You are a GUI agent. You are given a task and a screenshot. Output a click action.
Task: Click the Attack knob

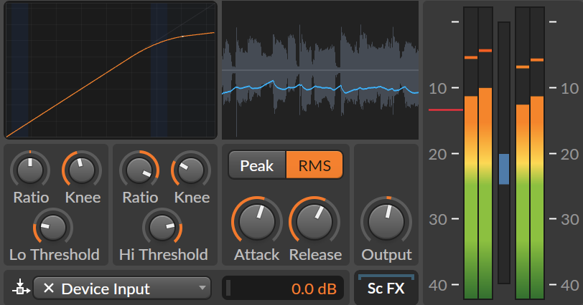[256, 221]
